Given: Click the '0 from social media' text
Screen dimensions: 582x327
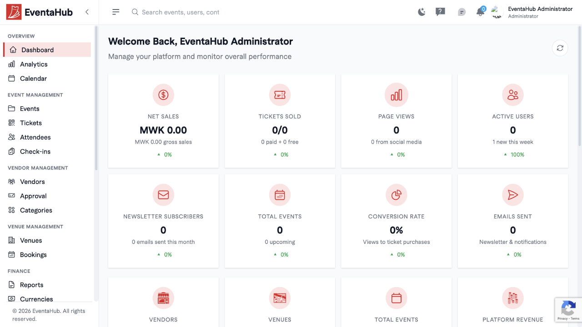Looking at the screenshot, I should pos(396,142).
